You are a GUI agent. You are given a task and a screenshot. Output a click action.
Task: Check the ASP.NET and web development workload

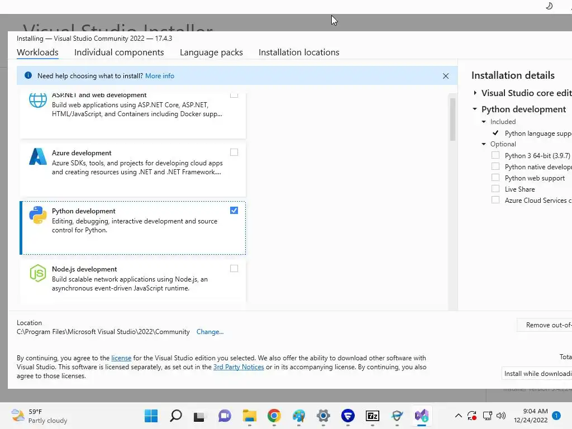234,95
